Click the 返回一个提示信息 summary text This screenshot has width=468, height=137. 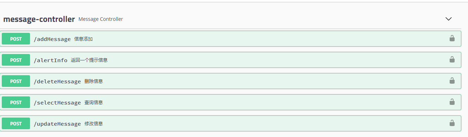tap(89, 60)
